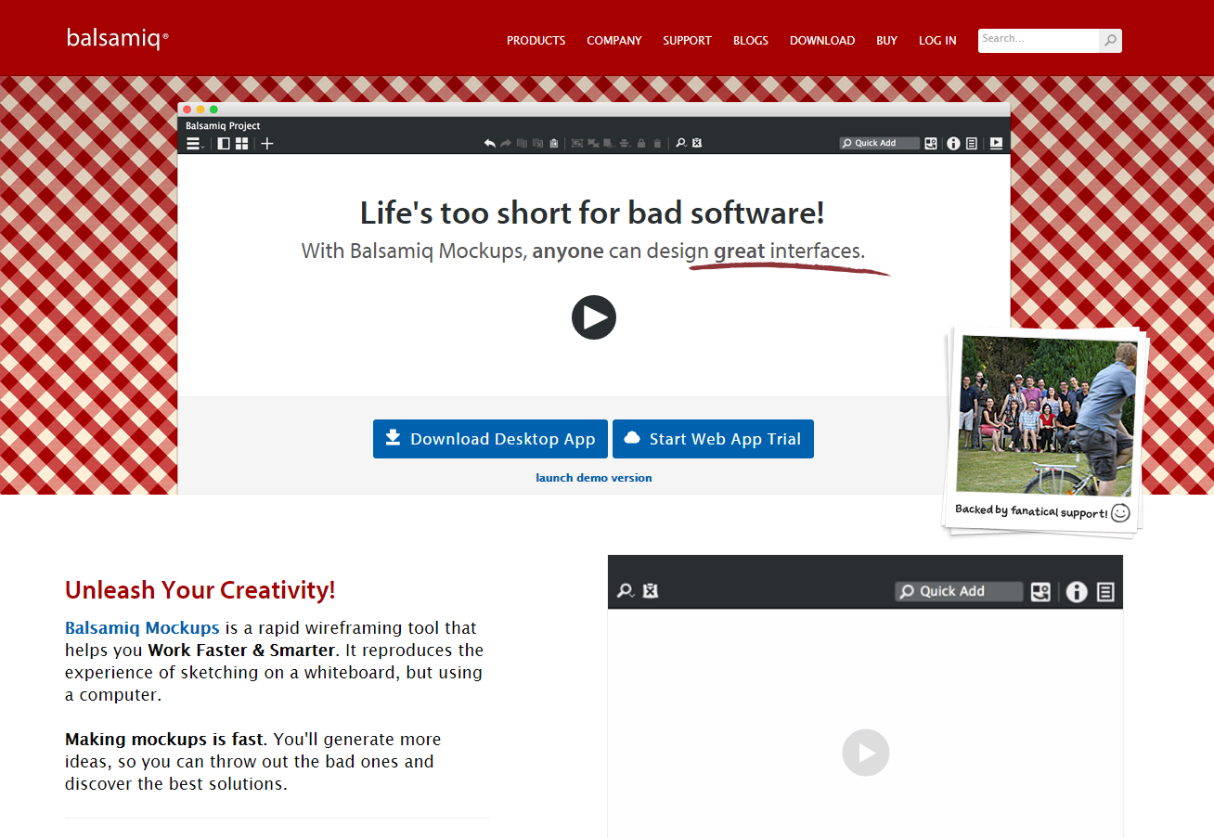Open the zoom magnifier in hero toolbar
Screen dimensions: 1214x838
[x=681, y=144]
